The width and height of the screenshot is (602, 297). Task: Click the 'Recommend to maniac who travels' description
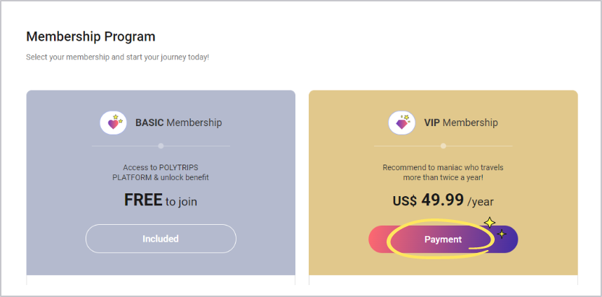443,172
